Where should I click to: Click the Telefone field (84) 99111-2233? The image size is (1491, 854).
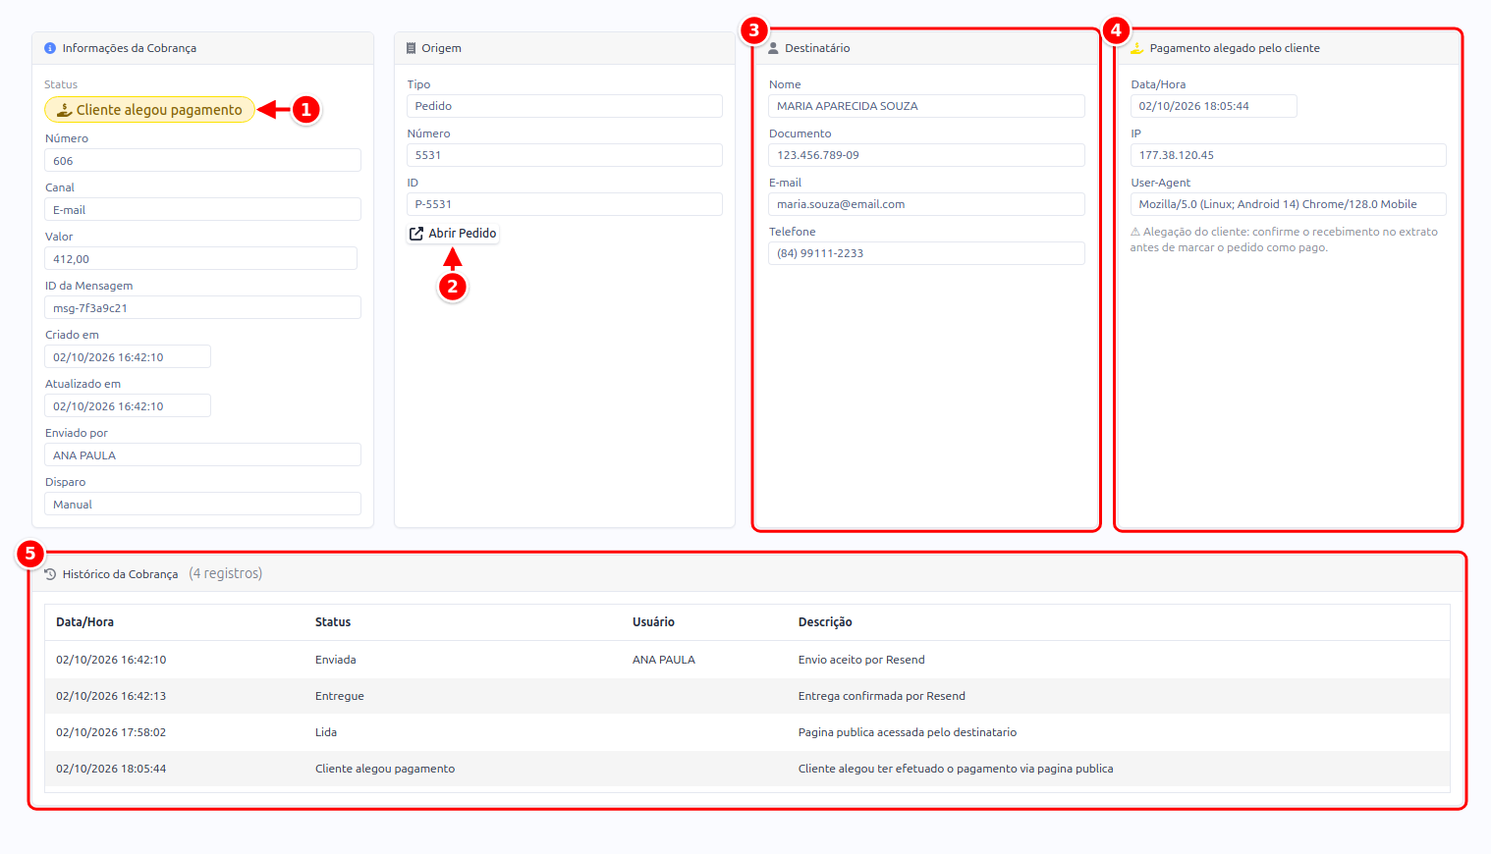tap(926, 253)
